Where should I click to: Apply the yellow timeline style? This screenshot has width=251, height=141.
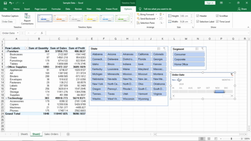pos(91,18)
